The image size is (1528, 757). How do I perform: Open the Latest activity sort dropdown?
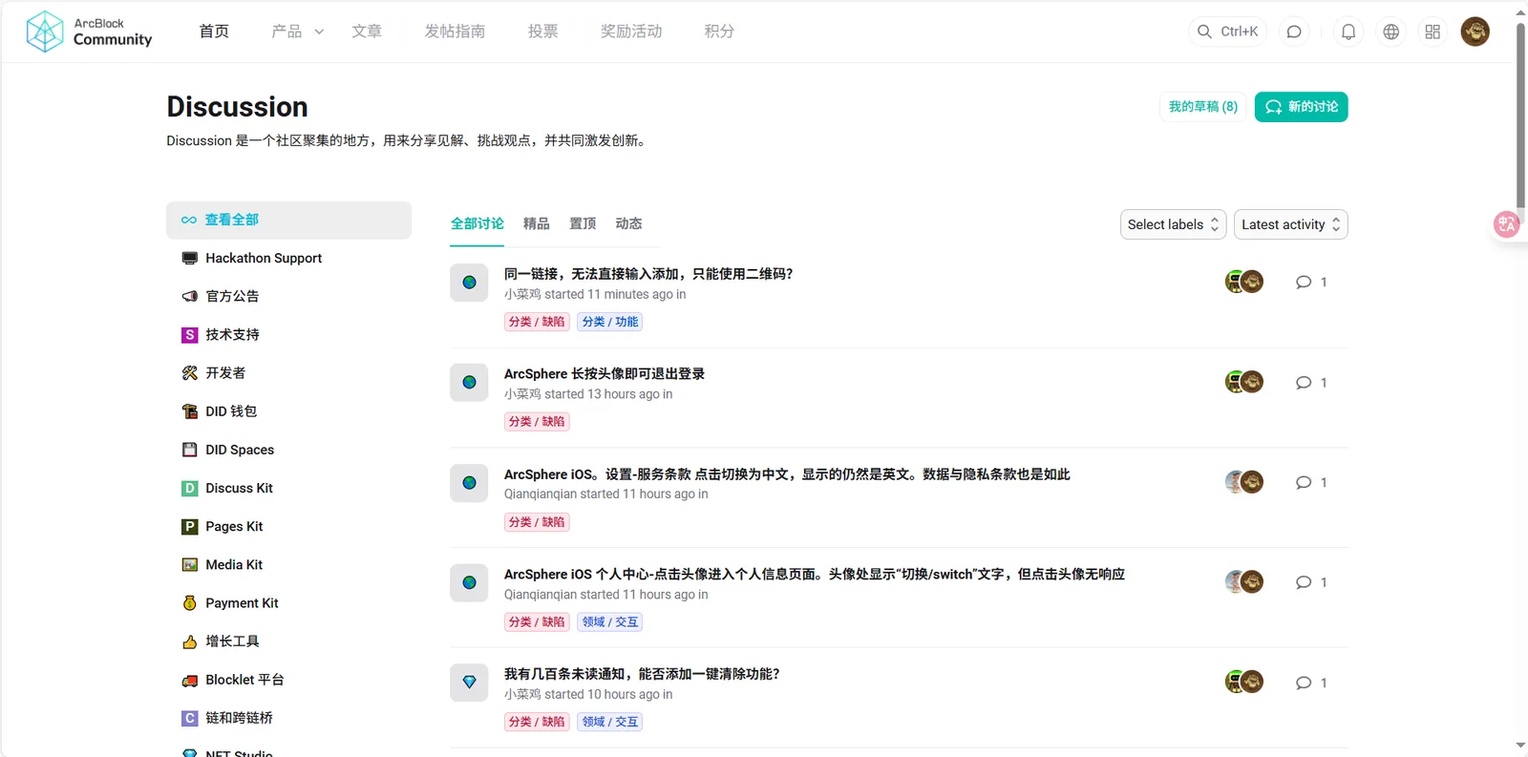(x=1290, y=224)
